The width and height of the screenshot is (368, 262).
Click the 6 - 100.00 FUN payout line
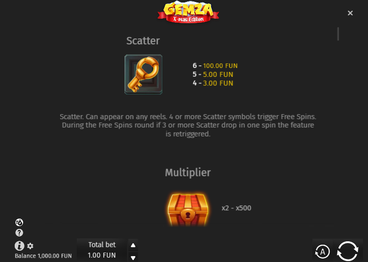[x=215, y=65]
